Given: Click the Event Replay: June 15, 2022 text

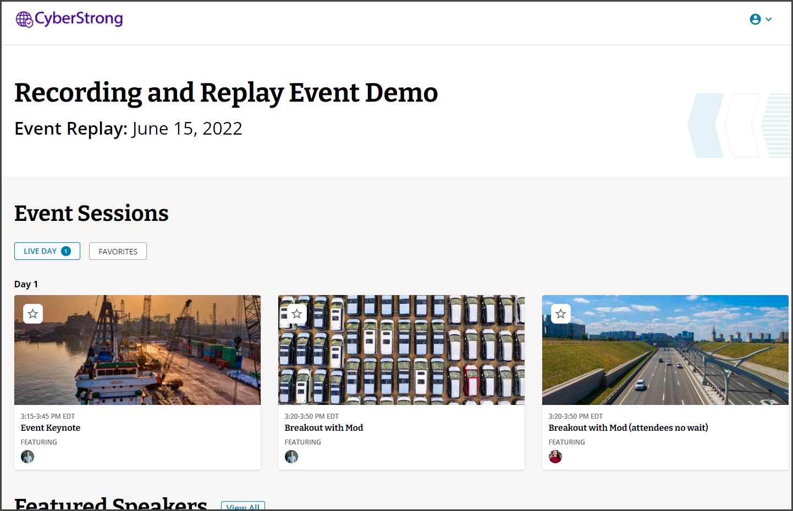Looking at the screenshot, I should tap(128, 129).
